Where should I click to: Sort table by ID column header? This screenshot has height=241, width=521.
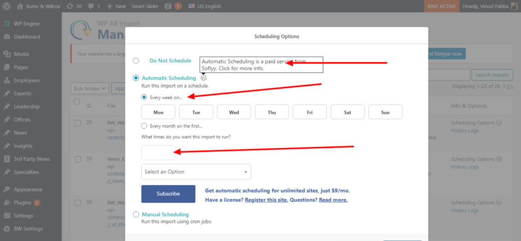point(89,106)
